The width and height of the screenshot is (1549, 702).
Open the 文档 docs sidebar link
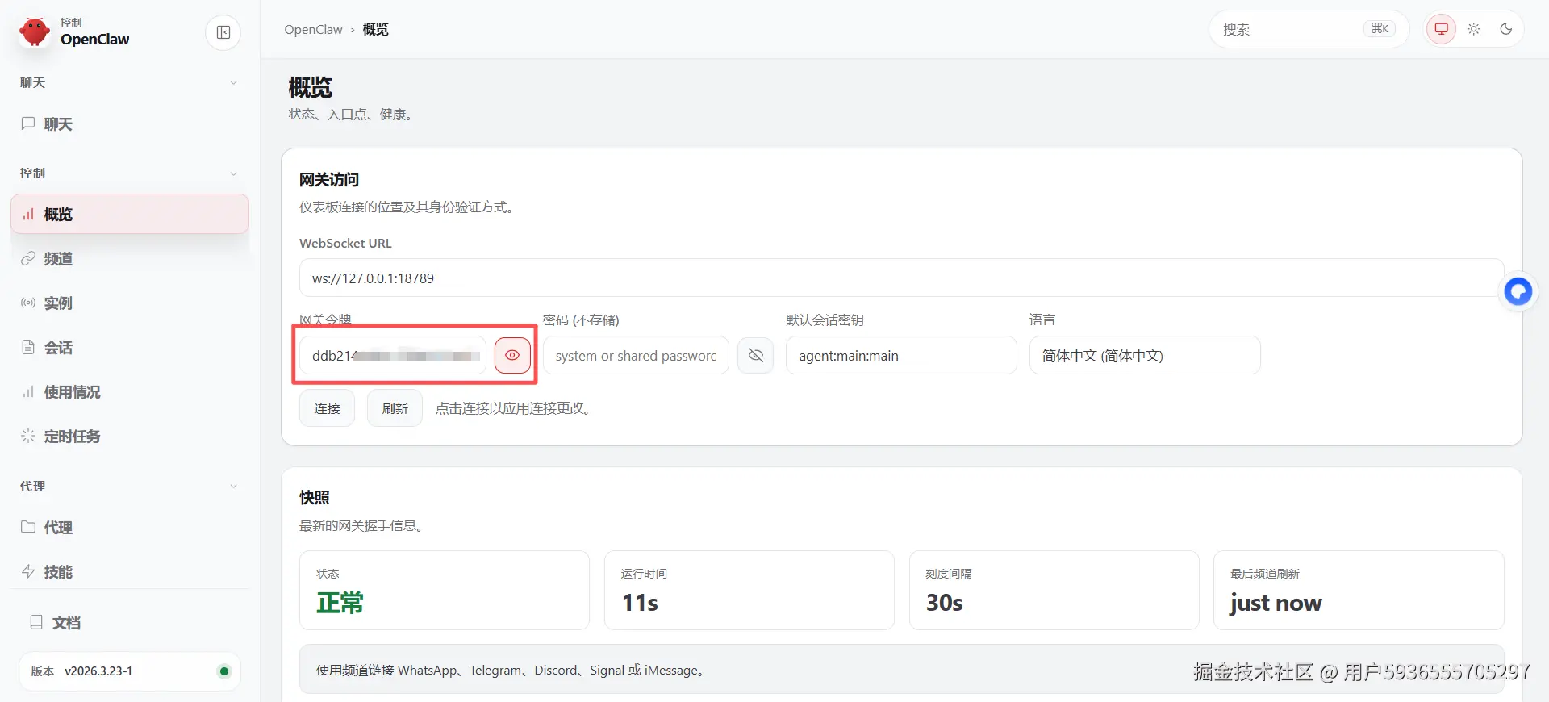(x=129, y=622)
